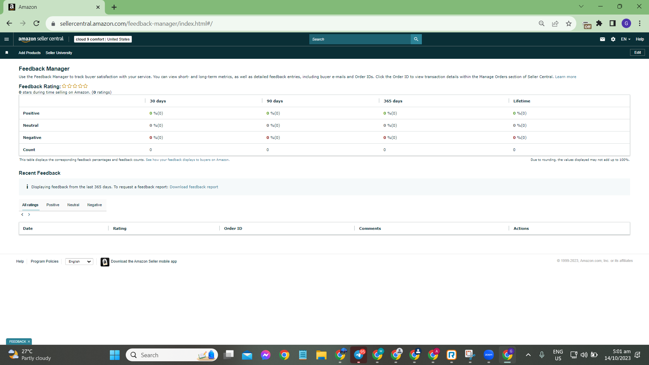649x365 pixels.
Task: Click the Learn more link
Action: tap(566, 77)
